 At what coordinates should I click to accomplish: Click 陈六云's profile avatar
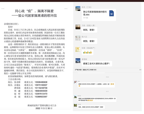(78, 38)
